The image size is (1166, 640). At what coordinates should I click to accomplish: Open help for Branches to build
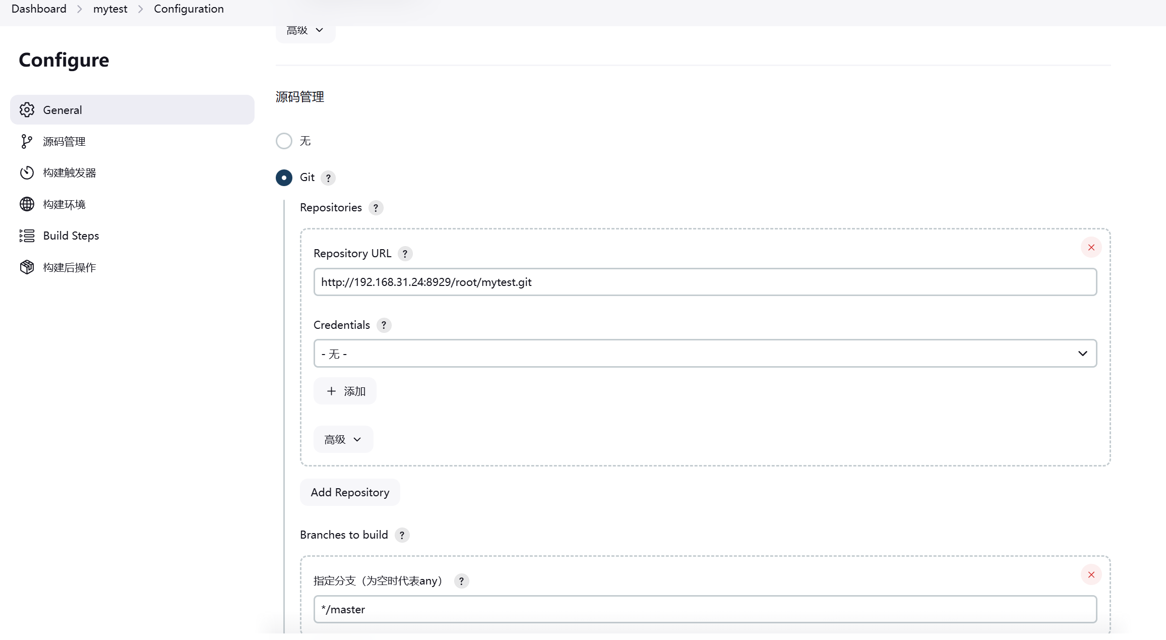(x=402, y=535)
